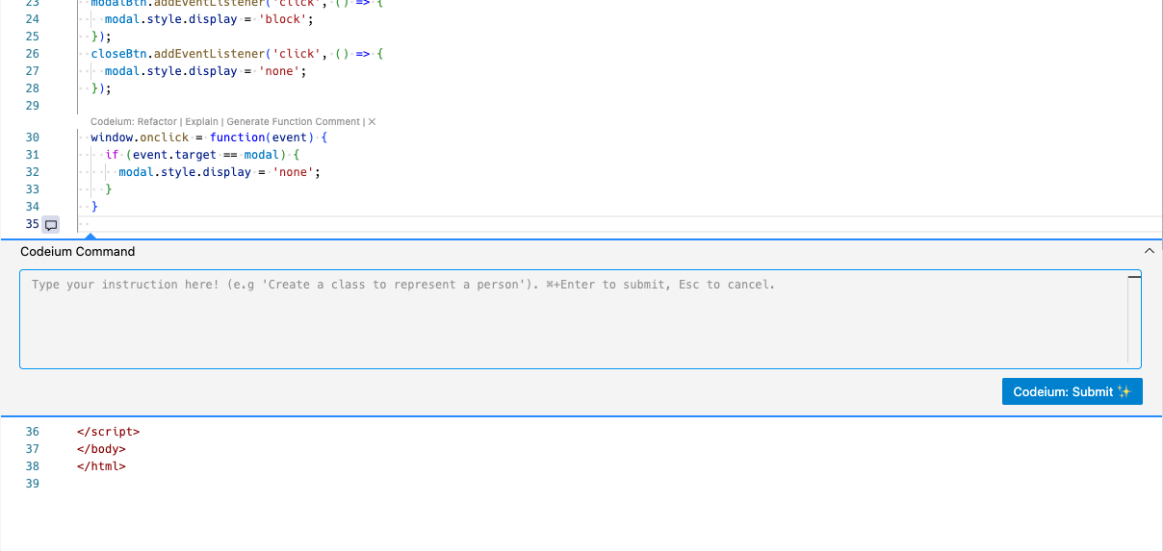Click the Explain code lens link
This screenshot has width=1163, height=551.
coord(201,122)
